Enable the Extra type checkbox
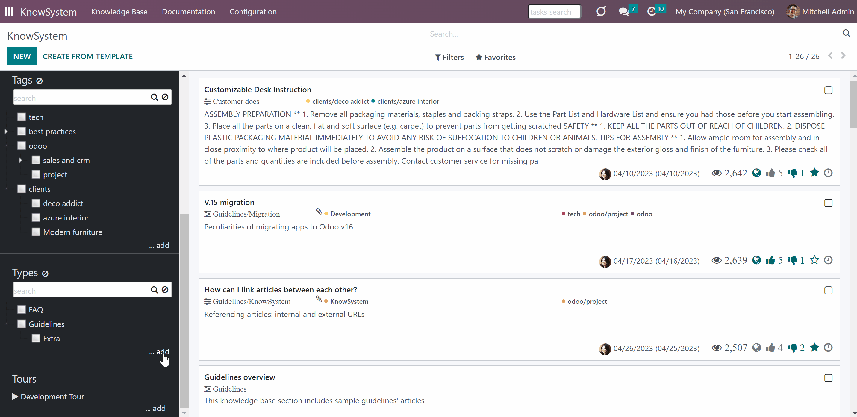This screenshot has height=417, width=857. pos(36,338)
